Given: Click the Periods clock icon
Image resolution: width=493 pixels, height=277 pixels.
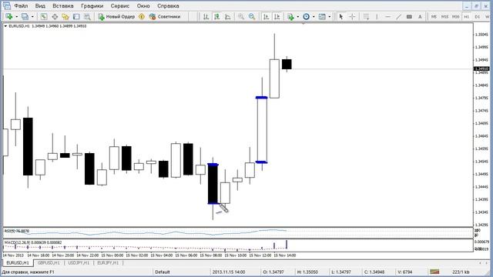Looking at the screenshot, I should click(x=306, y=17).
